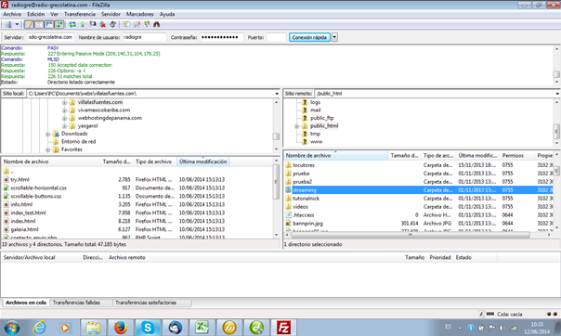This screenshot has height=336, width=561.
Task: Open the Servidor menu
Action: point(111,14)
